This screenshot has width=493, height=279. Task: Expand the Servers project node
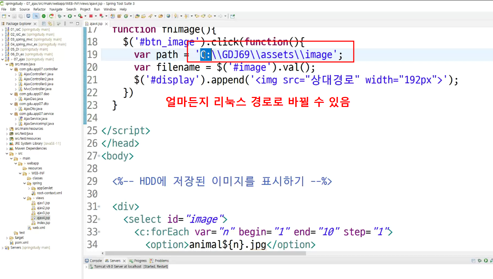coord(2,247)
